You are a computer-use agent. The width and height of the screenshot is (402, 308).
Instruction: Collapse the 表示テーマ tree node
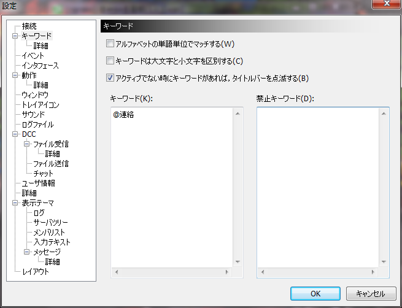15,202
